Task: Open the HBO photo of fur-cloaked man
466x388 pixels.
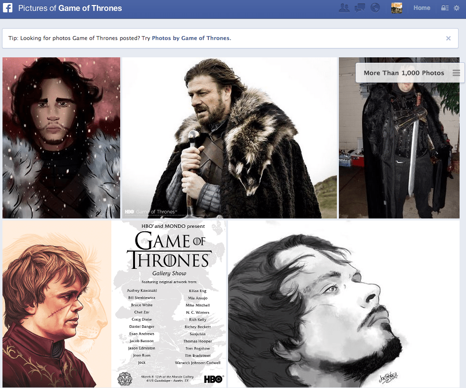Action: (230, 138)
